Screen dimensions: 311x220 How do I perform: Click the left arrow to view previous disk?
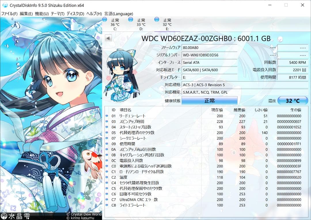108,38
